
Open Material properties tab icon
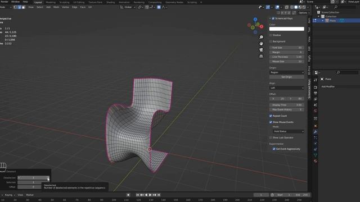tap(316, 161)
